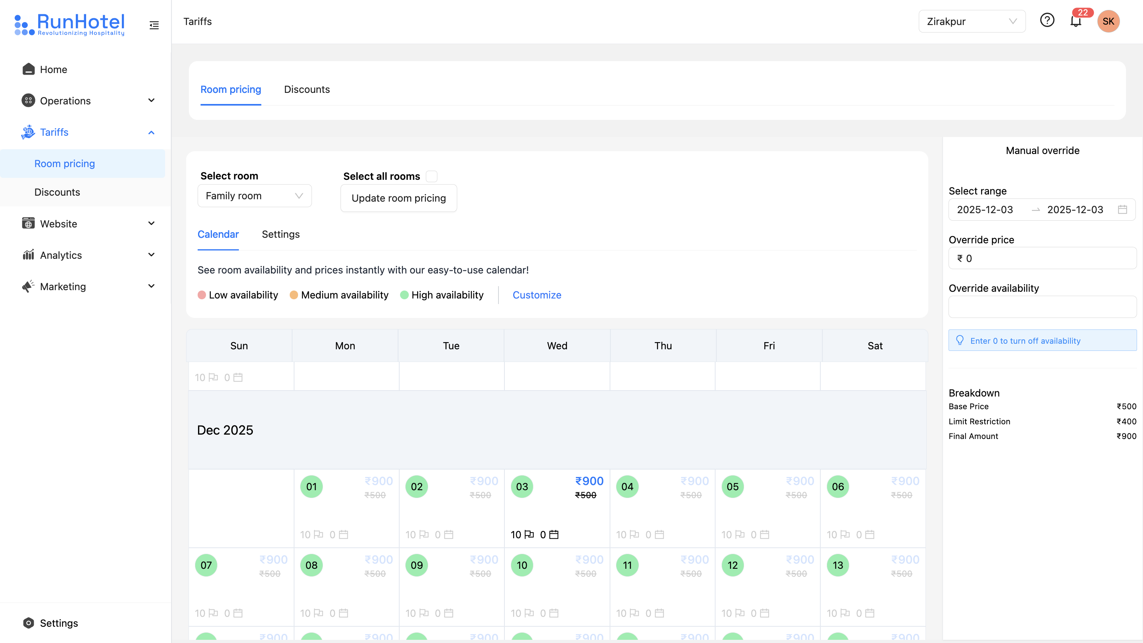
Task: Click Limit Restriction ₹400 value
Action: click(x=1126, y=421)
